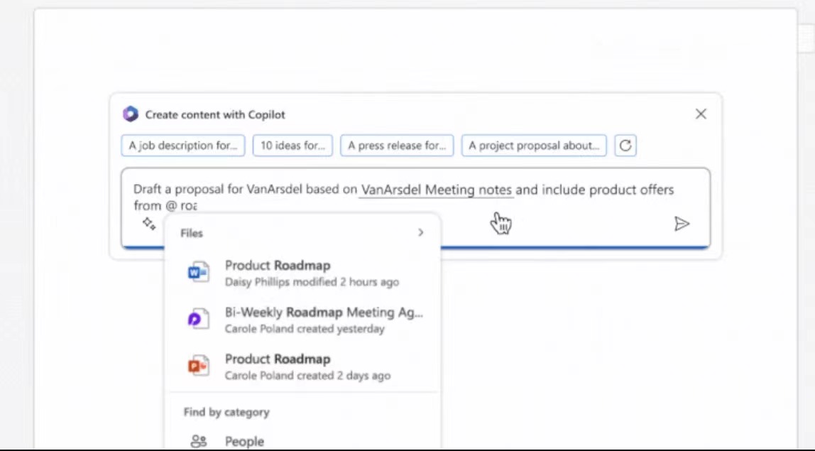
Task: Refresh the suggested prompt chips
Action: pos(625,146)
